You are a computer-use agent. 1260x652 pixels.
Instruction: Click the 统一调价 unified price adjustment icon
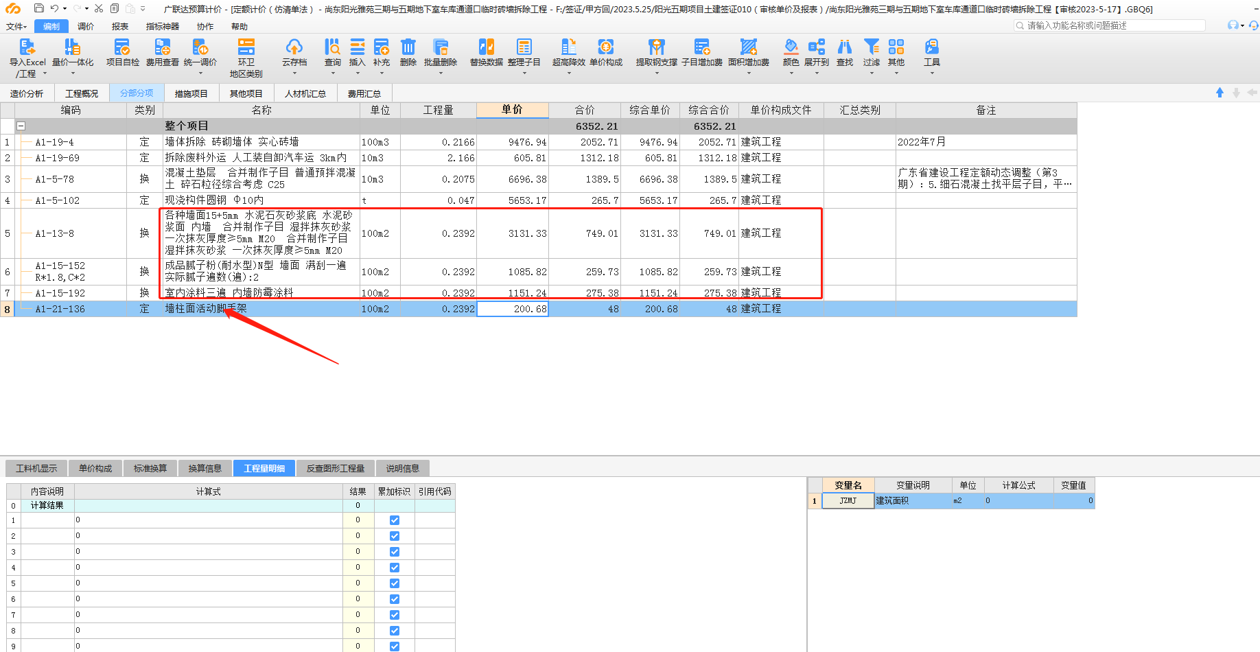(x=200, y=47)
